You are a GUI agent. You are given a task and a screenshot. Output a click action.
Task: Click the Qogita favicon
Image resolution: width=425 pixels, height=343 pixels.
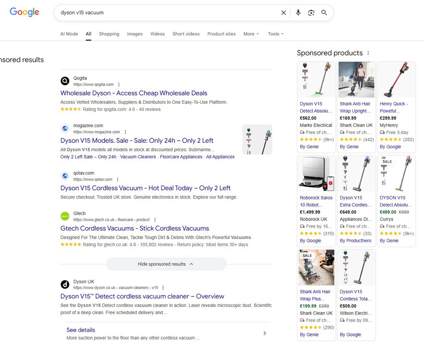tap(65, 81)
